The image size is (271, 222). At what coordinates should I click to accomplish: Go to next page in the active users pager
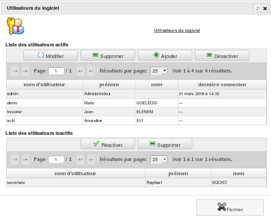pyautogui.click(x=81, y=71)
